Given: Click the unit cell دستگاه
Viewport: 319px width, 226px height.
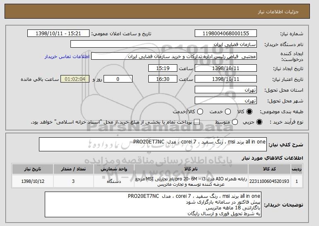Looking at the screenshot, I should click(x=114, y=181).
